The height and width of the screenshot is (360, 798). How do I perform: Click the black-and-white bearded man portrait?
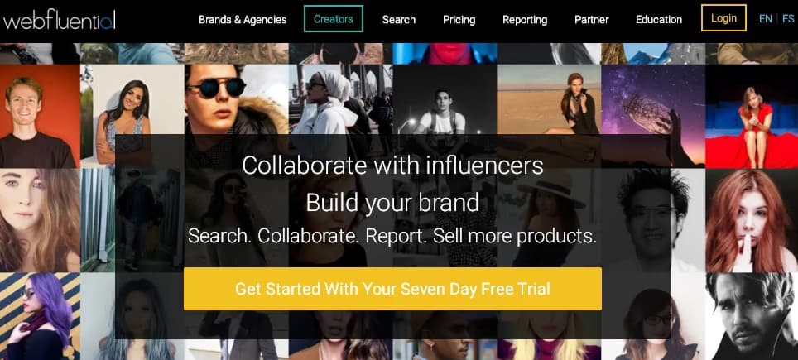point(751,316)
